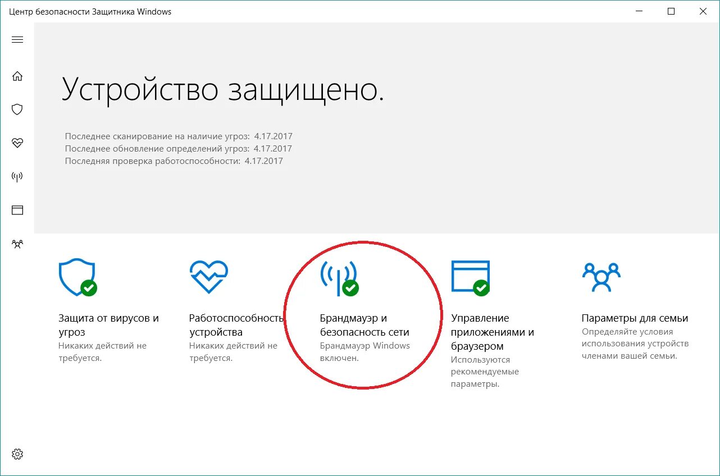Click large heart icon for device health
This screenshot has width=720, height=476.
click(209, 277)
